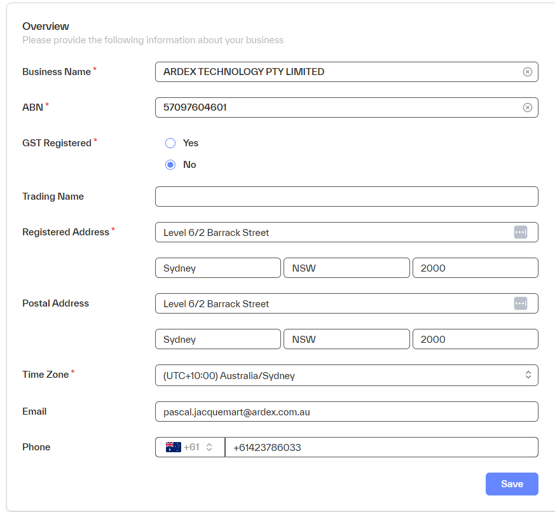Click the Save button
Screen dimensions: 555x512
(x=512, y=484)
